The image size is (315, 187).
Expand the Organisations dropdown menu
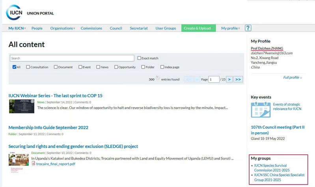coord(62,28)
